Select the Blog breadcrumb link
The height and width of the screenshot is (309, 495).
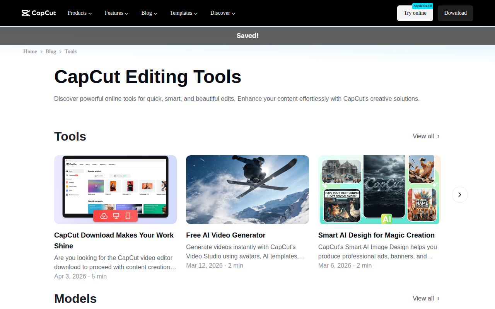click(51, 51)
